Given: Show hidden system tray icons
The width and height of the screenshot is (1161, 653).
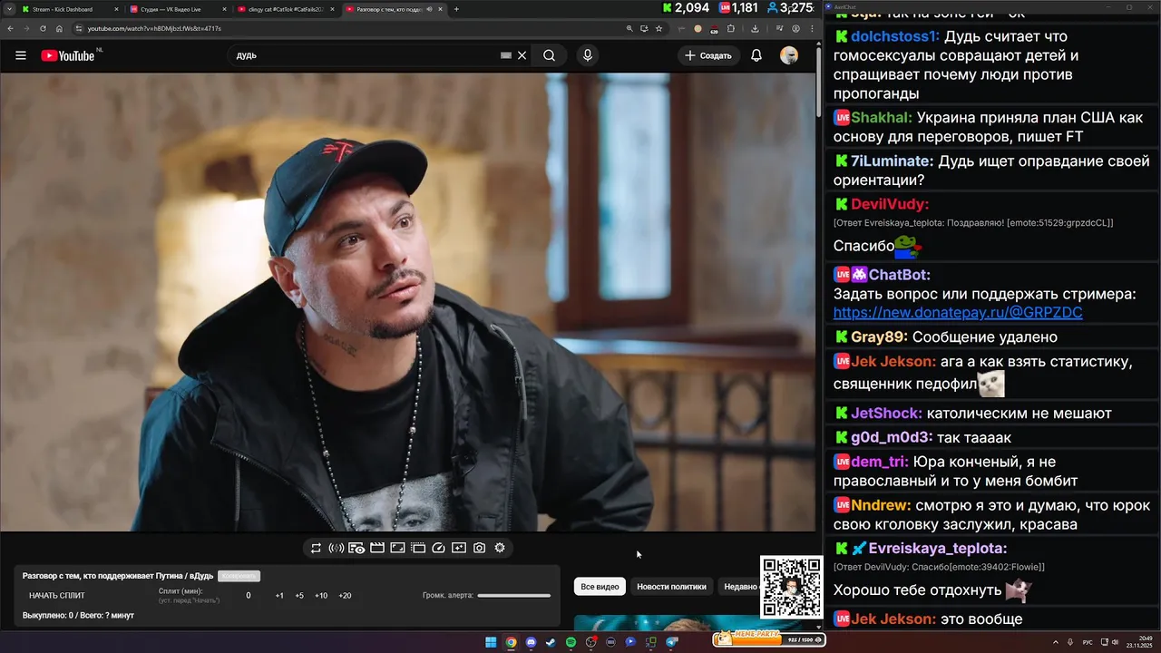Looking at the screenshot, I should click(1055, 642).
